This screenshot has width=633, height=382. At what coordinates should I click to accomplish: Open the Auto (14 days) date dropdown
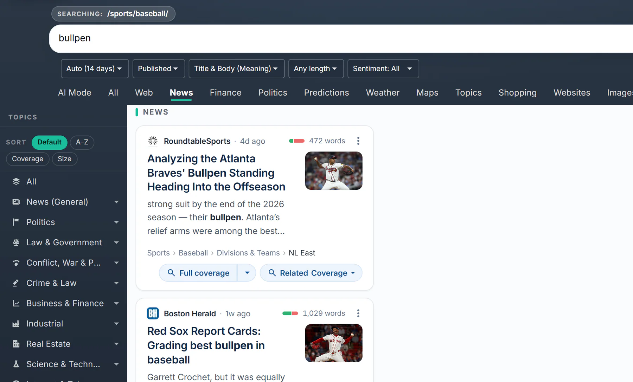point(95,69)
